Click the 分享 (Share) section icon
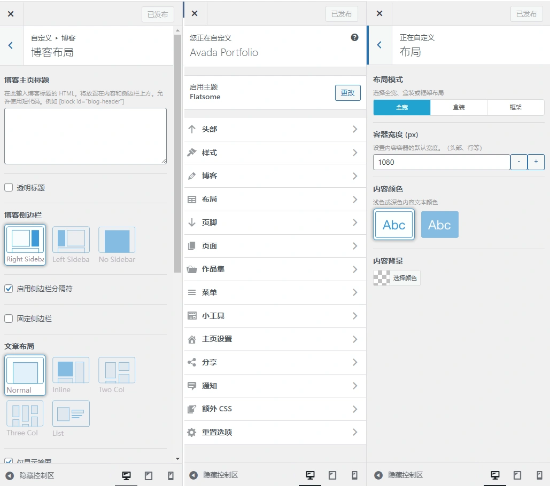The image size is (550, 486). tap(191, 362)
